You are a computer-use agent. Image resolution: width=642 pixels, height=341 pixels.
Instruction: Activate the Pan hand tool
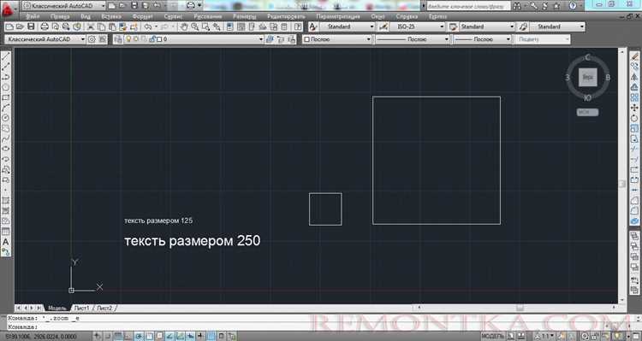184,26
